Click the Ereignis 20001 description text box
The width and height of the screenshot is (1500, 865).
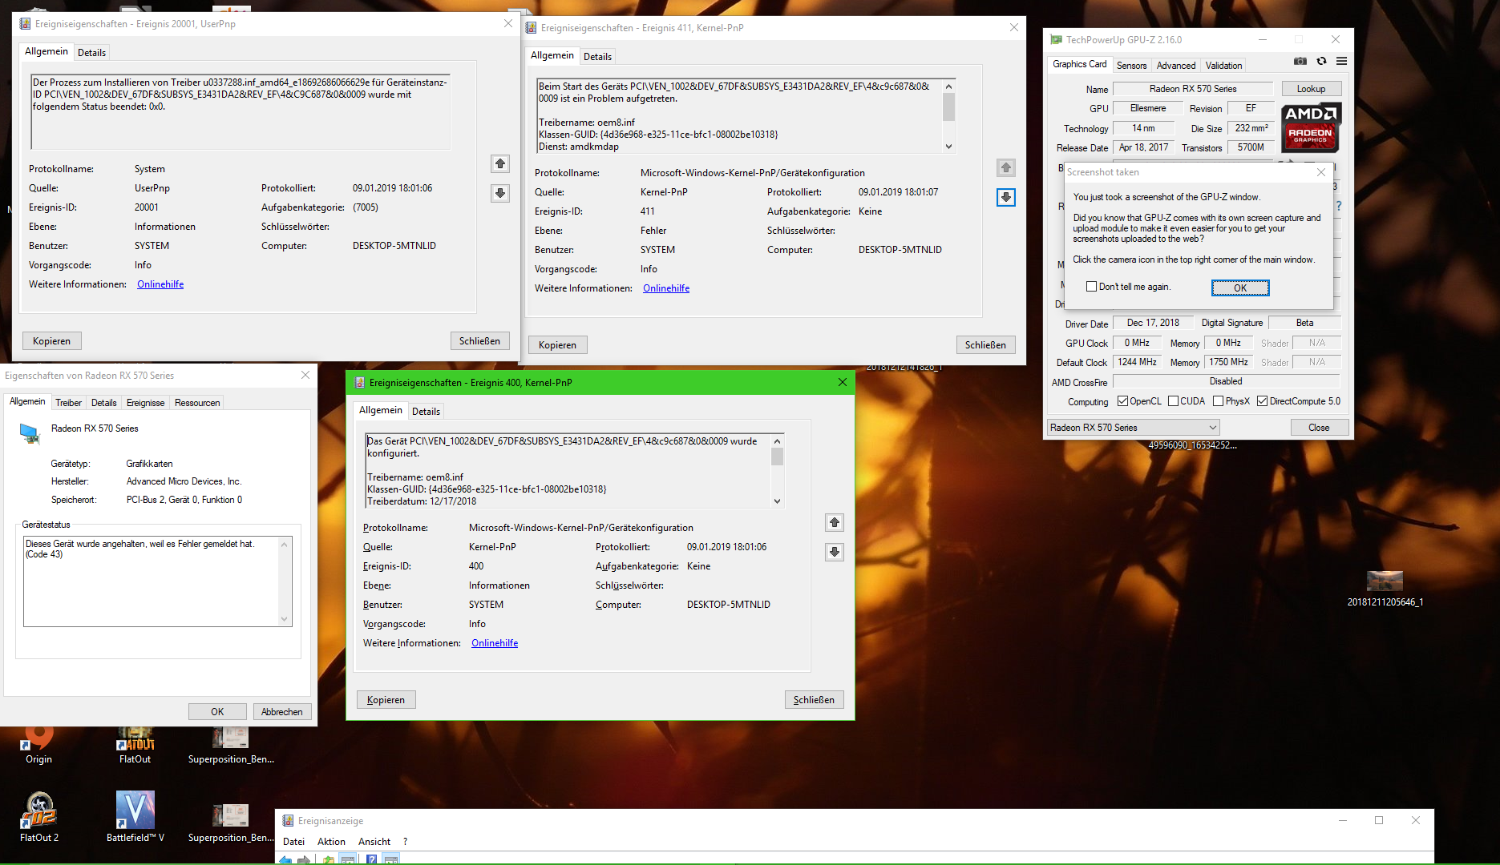pyautogui.click(x=241, y=112)
